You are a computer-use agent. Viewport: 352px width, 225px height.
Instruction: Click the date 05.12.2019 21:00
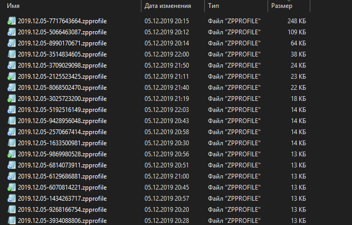[167, 176]
